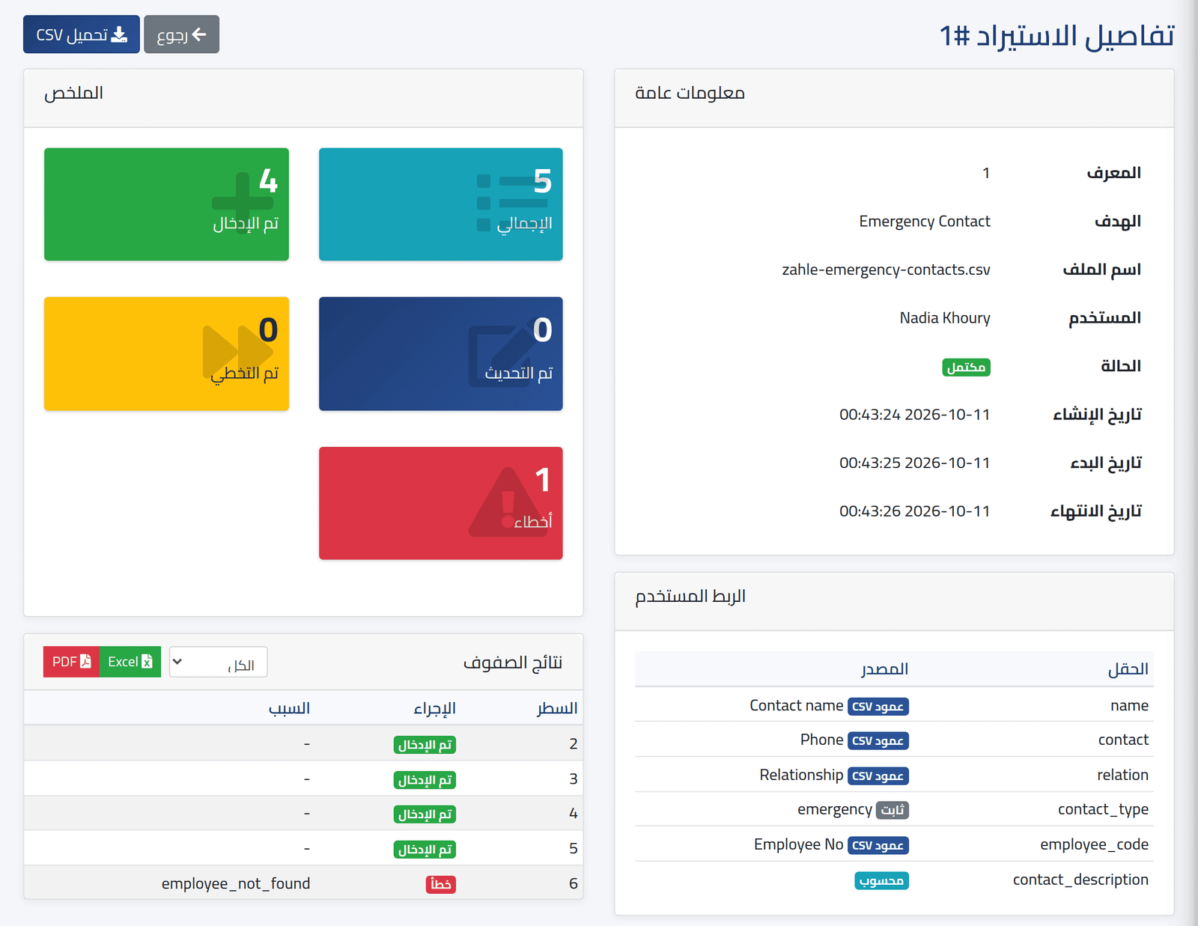Click the عمود CSV badge beside Contact name
The height and width of the screenshot is (926, 1198).
[x=878, y=707]
